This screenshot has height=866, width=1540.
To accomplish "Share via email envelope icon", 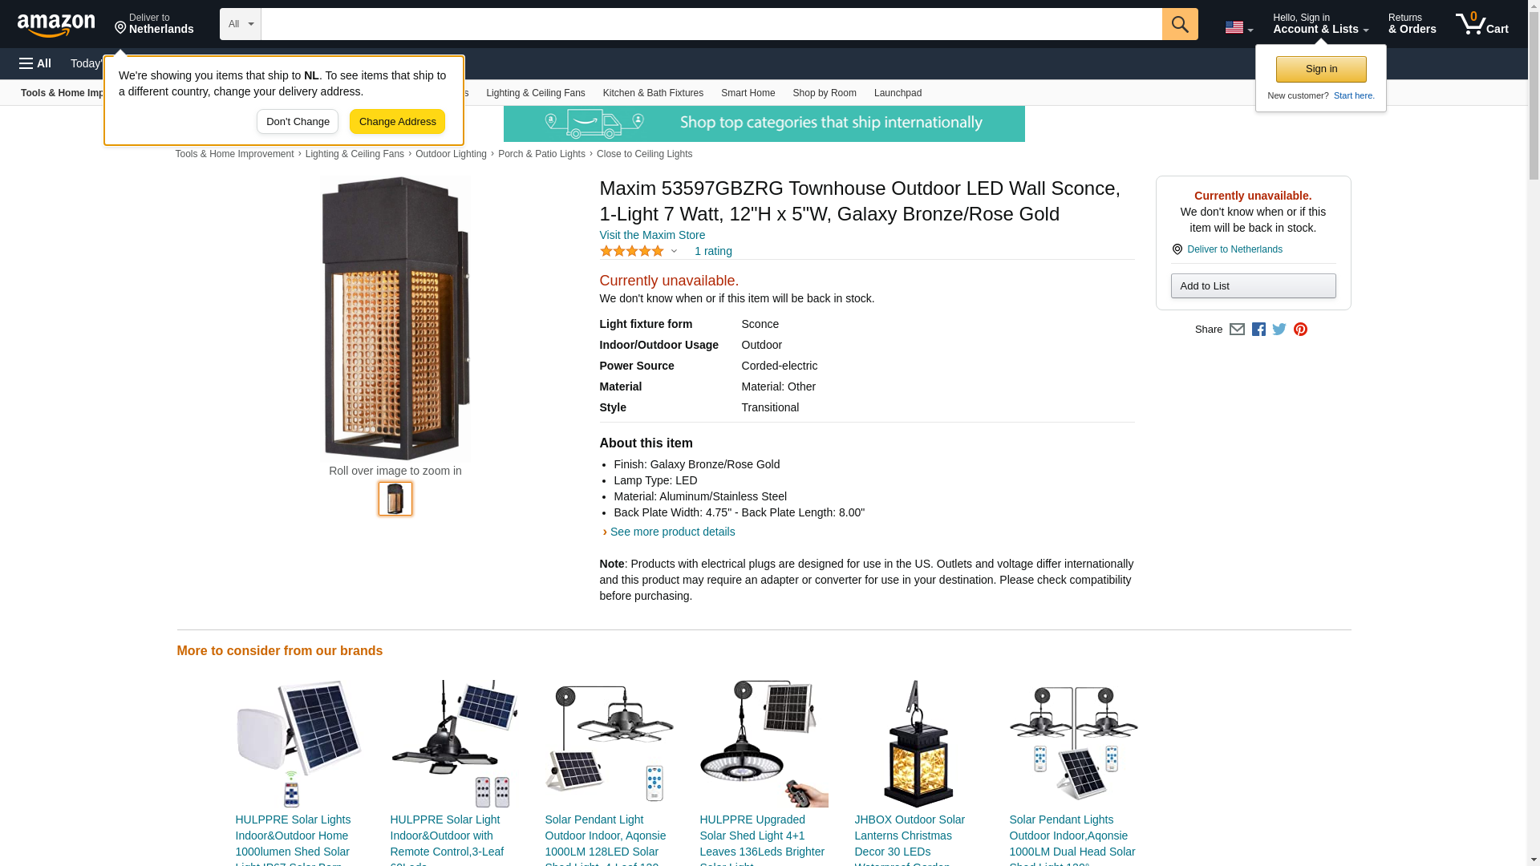I will pyautogui.click(x=1237, y=330).
